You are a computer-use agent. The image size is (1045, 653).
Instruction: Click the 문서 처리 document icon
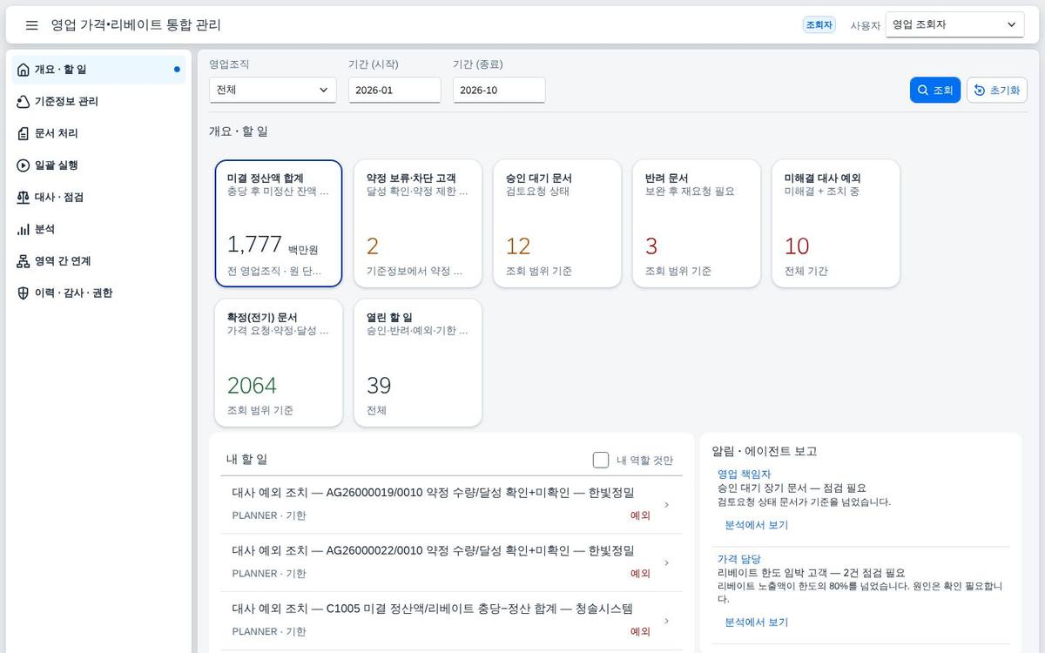click(x=24, y=133)
